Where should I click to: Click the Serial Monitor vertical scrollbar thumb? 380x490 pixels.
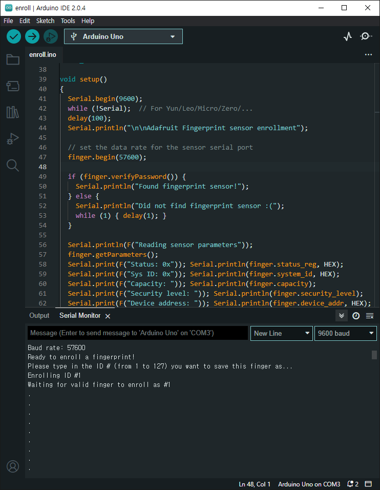(374, 355)
